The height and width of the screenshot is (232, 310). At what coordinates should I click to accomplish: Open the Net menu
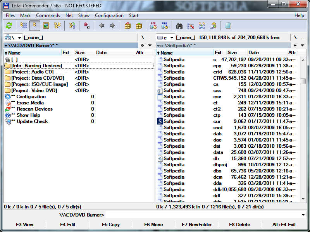click(69, 15)
